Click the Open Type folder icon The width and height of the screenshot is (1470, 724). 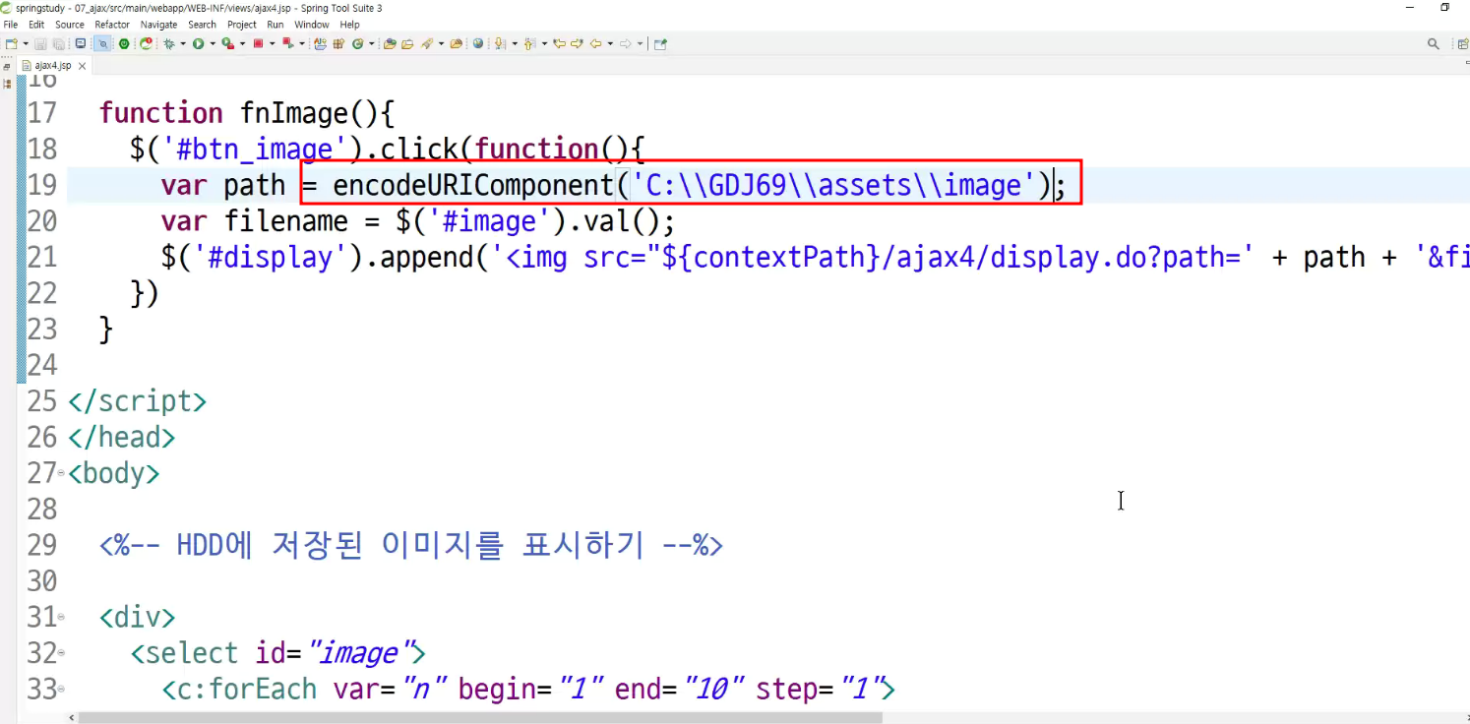[x=390, y=43]
